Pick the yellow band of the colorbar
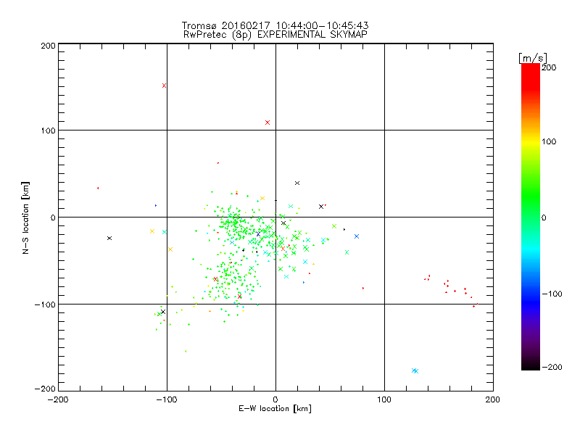The height and width of the screenshot is (435, 580). point(531,142)
